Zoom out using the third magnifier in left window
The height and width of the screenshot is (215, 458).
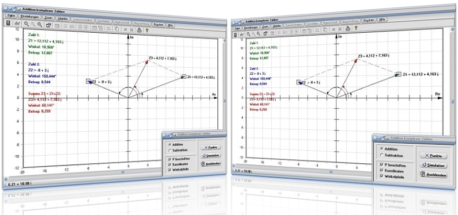[40, 25]
